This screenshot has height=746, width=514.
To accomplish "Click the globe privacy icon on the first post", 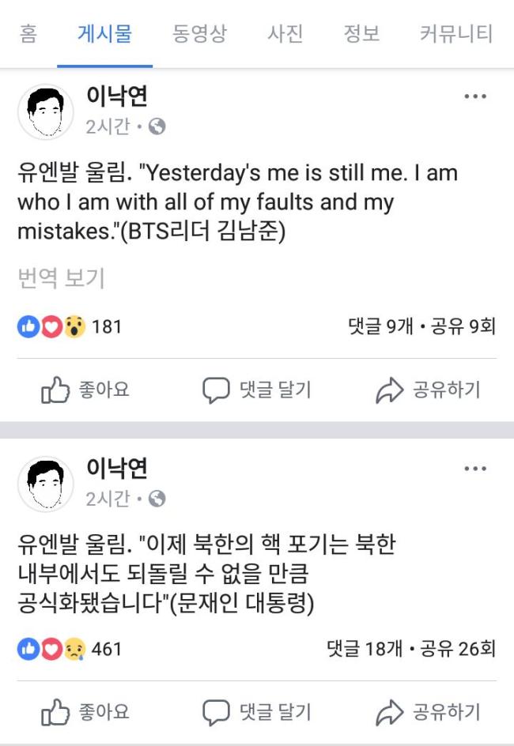I will coord(157,126).
